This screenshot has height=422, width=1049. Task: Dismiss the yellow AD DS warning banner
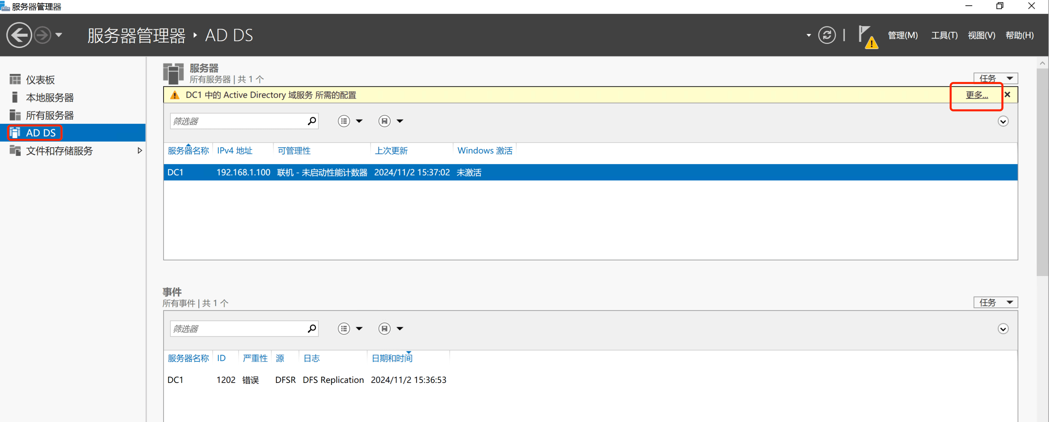(1007, 95)
